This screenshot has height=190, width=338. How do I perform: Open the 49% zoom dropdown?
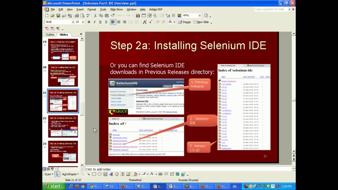click(200, 16)
